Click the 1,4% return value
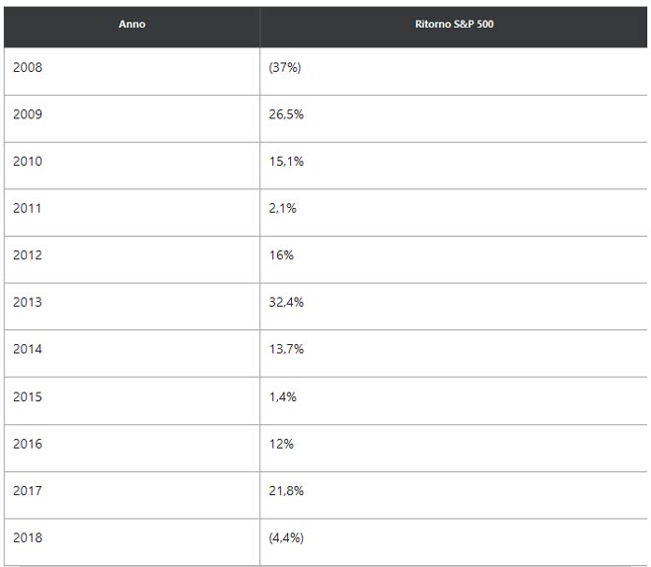651x567 pixels. 282,396
